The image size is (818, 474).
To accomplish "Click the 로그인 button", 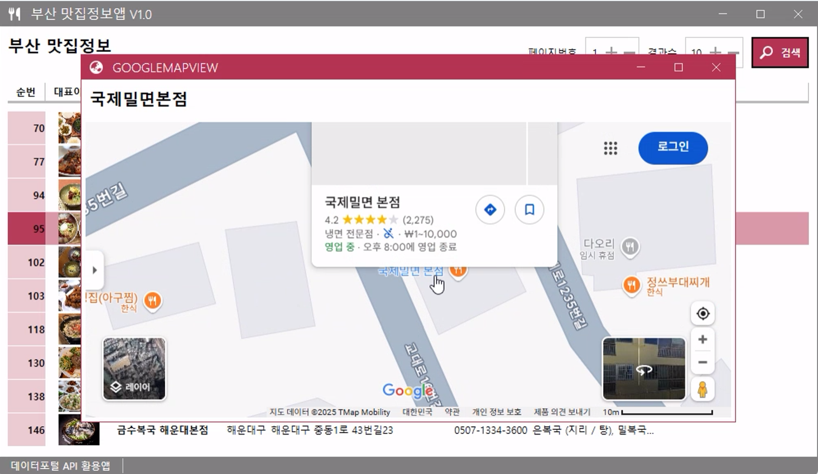I will point(673,147).
